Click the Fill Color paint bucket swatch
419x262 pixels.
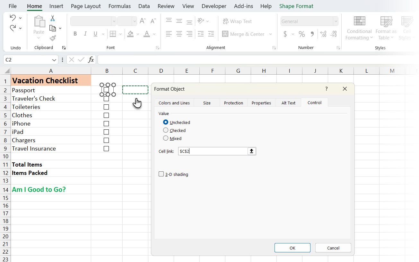pyautogui.click(x=130, y=34)
